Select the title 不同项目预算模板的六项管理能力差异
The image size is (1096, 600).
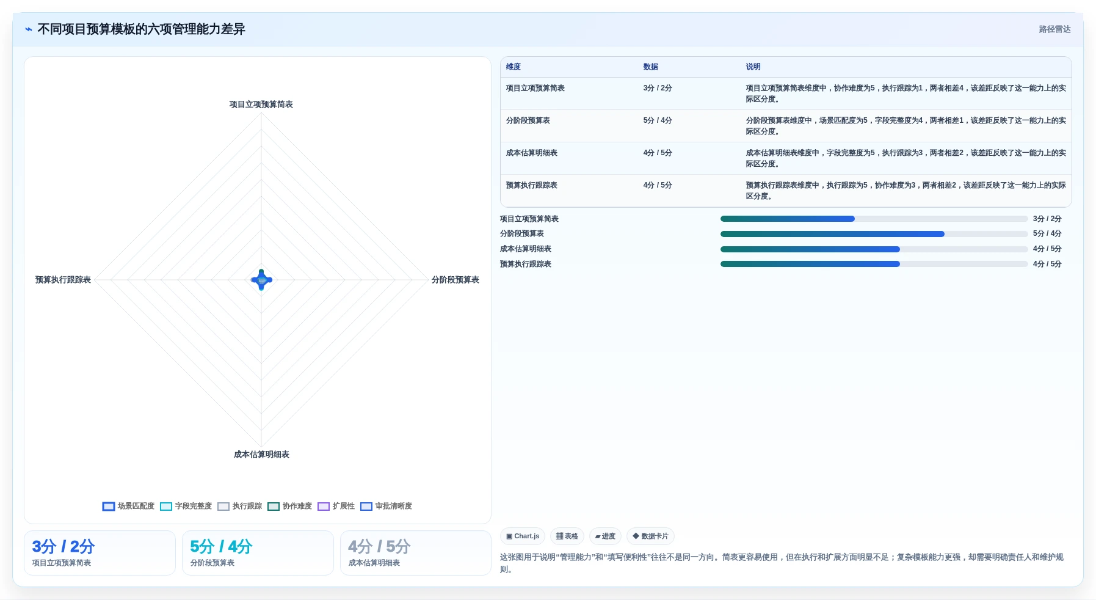pos(141,29)
